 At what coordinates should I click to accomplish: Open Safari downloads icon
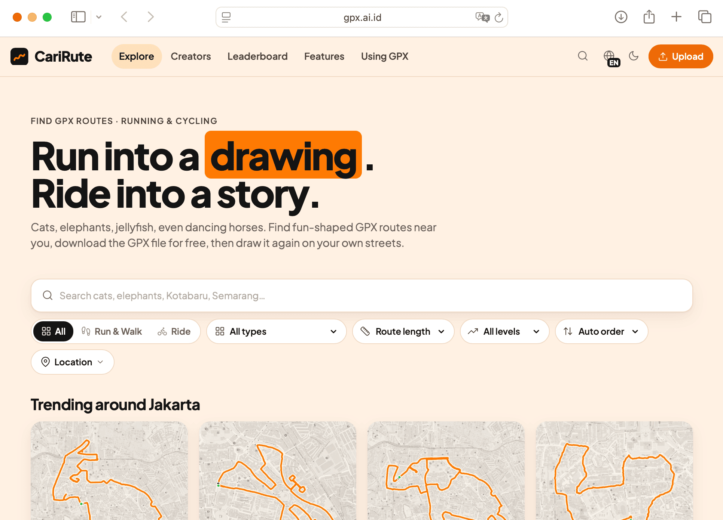point(621,17)
